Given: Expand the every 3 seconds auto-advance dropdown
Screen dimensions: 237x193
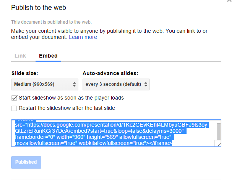Looking at the screenshot, I should pyautogui.click(x=116, y=84).
